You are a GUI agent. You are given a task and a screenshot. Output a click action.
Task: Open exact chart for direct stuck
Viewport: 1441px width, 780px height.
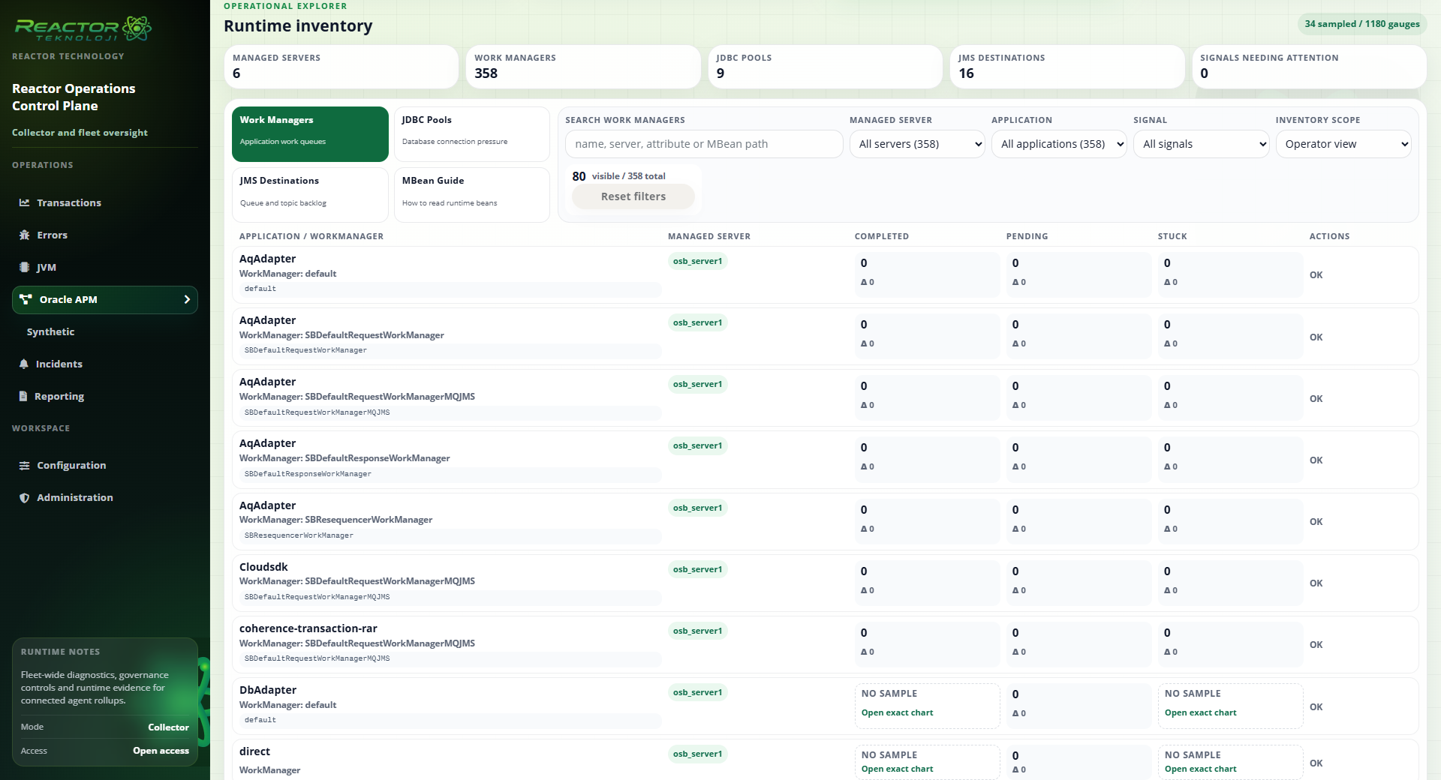point(1200,769)
